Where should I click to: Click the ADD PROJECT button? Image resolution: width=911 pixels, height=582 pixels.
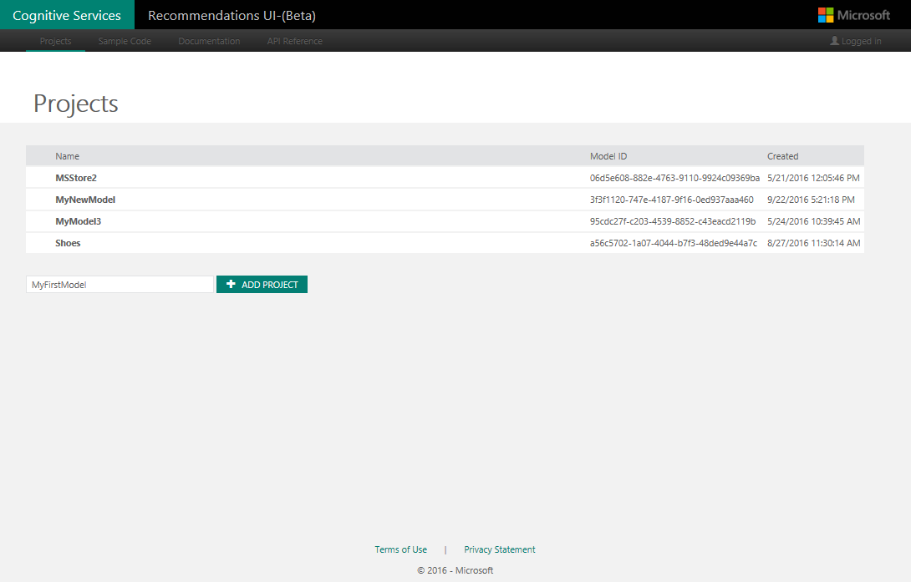coord(262,285)
